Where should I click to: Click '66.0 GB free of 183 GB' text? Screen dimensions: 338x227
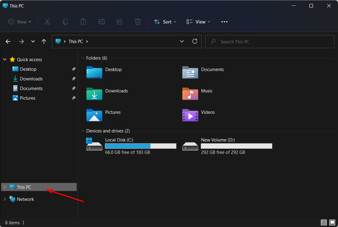[x=128, y=152]
